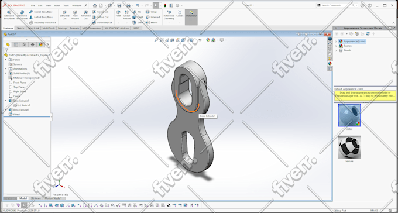Screen dimensions: 398x213
Task: Expand the Solid Bodies(1) node
Action: [x=6, y=73]
